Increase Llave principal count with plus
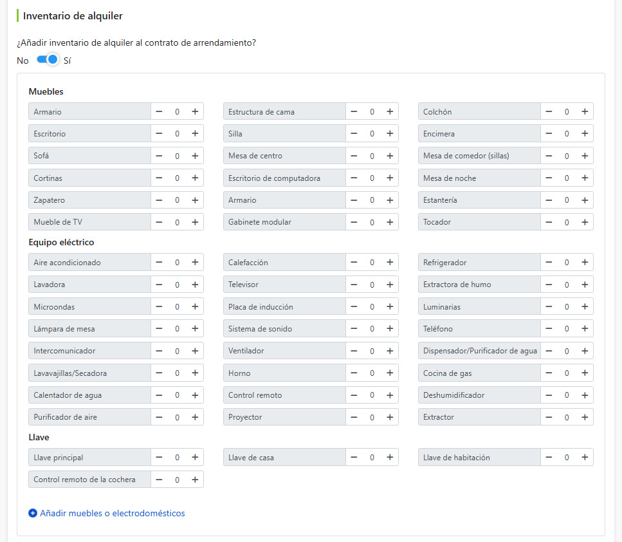 click(x=195, y=458)
